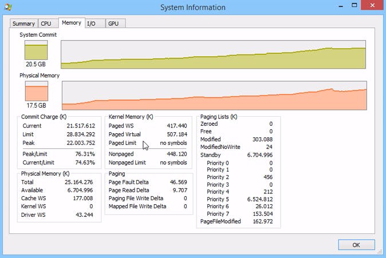Viewport: 386px width, 258px height.
Task: Click the Free label in Paging Lists
Action: (206, 132)
